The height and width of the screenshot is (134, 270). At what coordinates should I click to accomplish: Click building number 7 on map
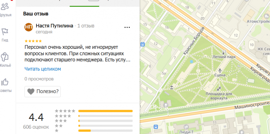tap(175, 58)
